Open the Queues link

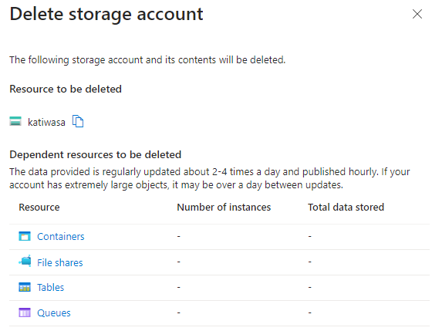click(54, 312)
